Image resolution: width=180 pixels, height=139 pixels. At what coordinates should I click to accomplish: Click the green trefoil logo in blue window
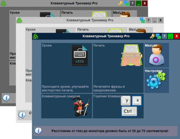pos(35,36)
